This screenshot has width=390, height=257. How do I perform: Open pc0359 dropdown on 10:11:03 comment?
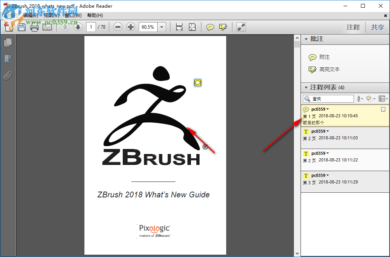click(x=328, y=131)
